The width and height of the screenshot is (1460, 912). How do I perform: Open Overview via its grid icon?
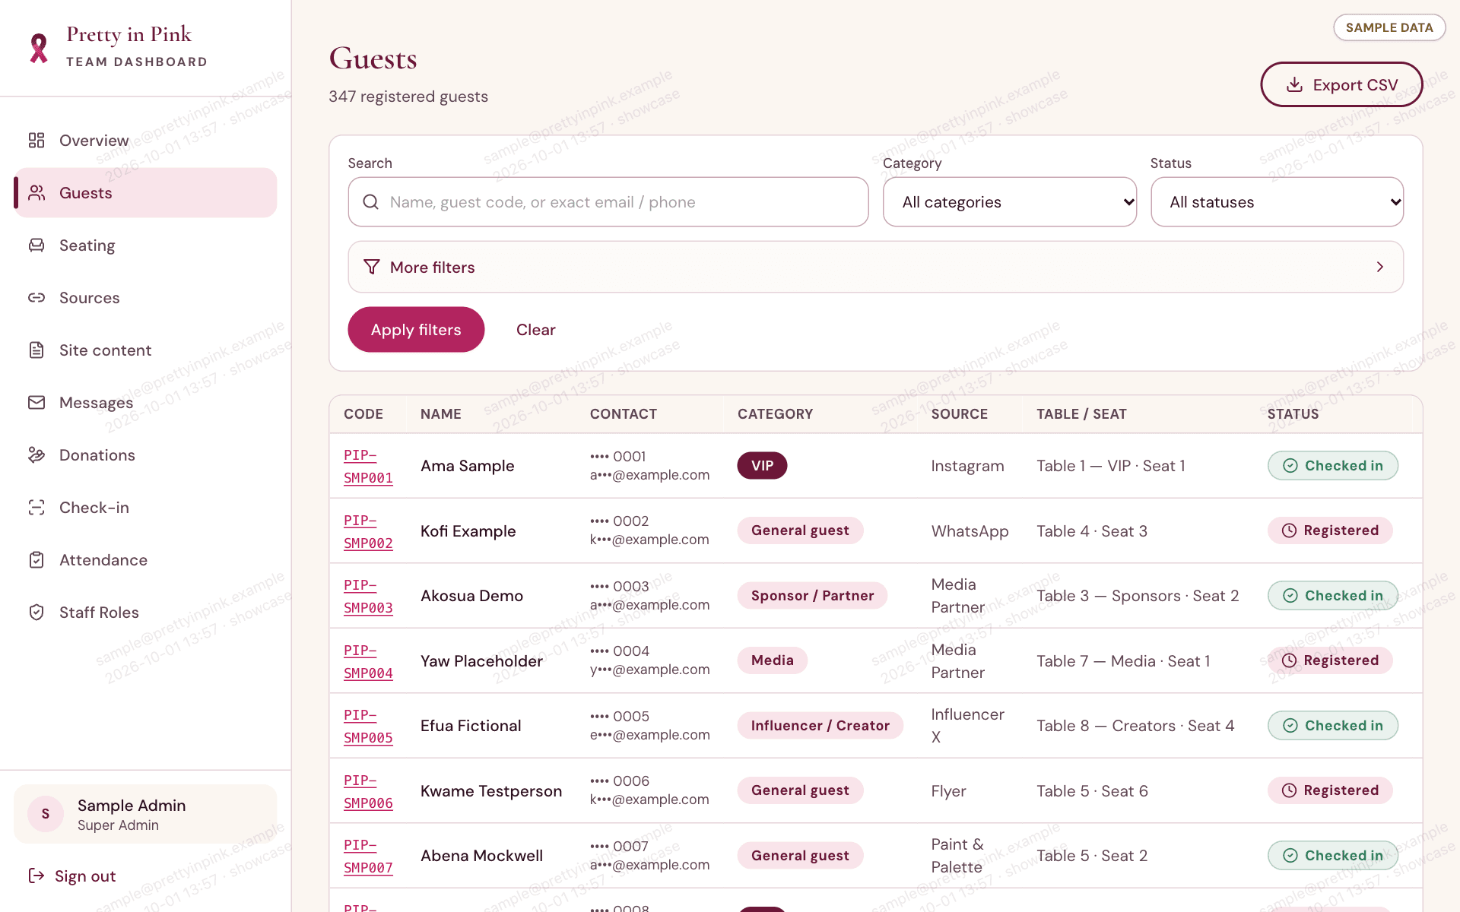coord(36,140)
